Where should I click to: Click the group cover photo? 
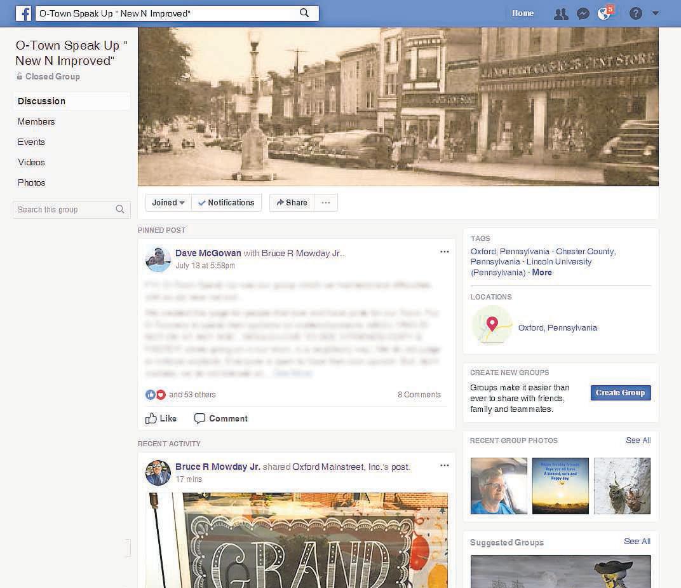pos(398,107)
